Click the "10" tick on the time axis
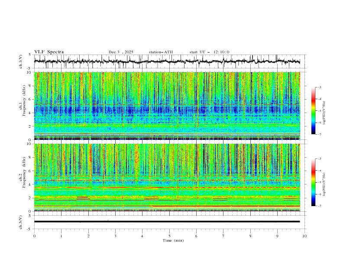Viewport: 343px width, 265px height. click(304, 236)
